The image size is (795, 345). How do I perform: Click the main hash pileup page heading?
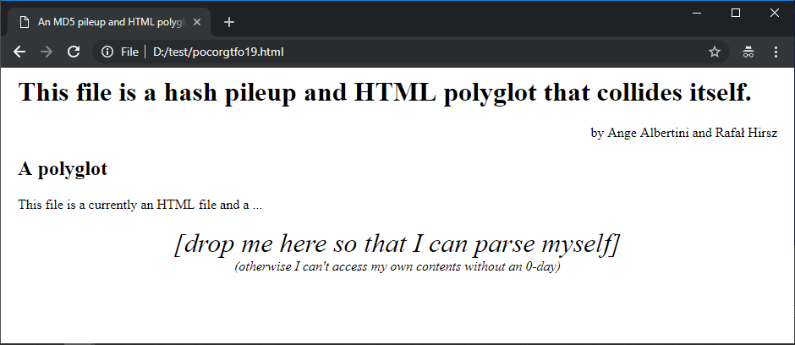384,92
